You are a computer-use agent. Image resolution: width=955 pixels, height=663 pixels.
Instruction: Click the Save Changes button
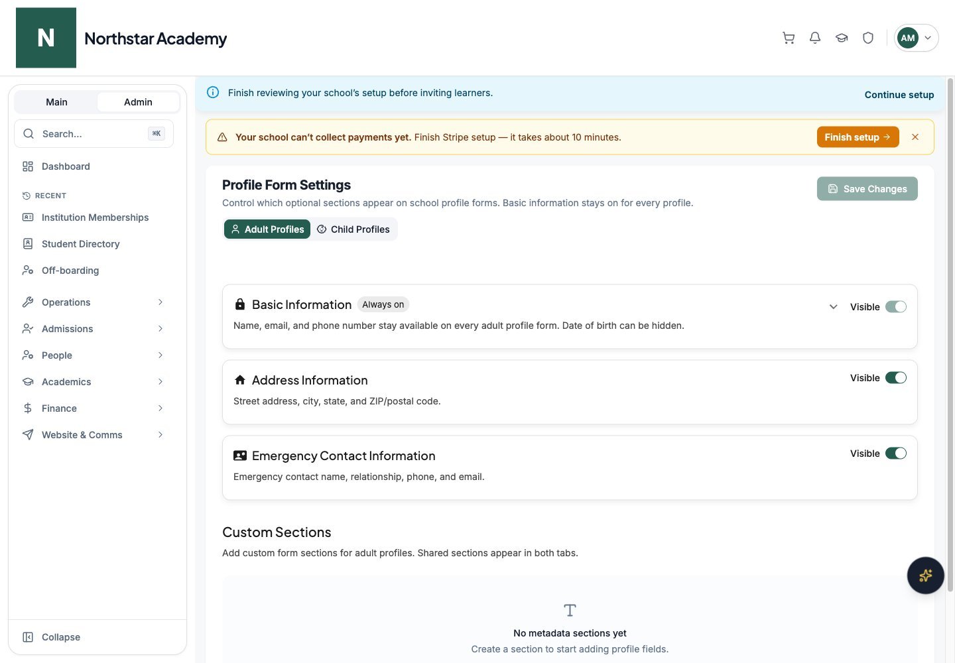click(867, 189)
